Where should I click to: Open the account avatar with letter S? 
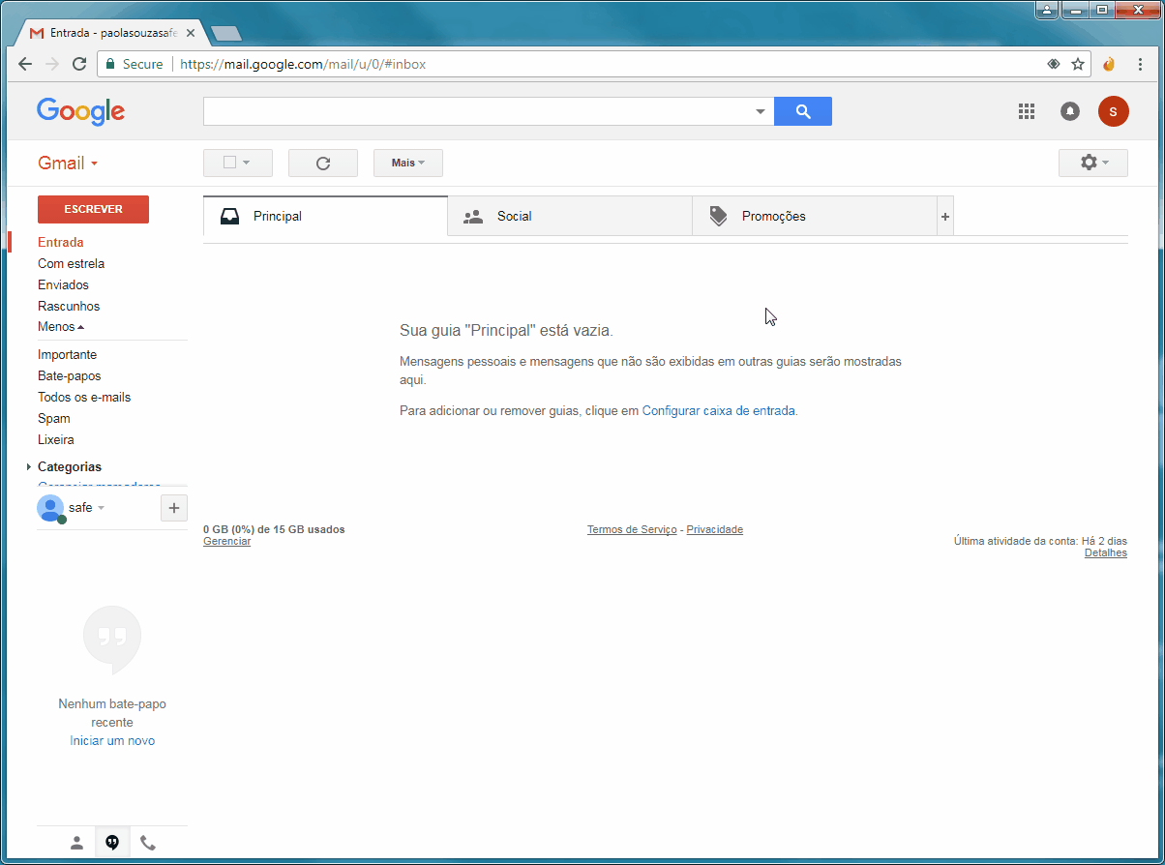coord(1114,111)
